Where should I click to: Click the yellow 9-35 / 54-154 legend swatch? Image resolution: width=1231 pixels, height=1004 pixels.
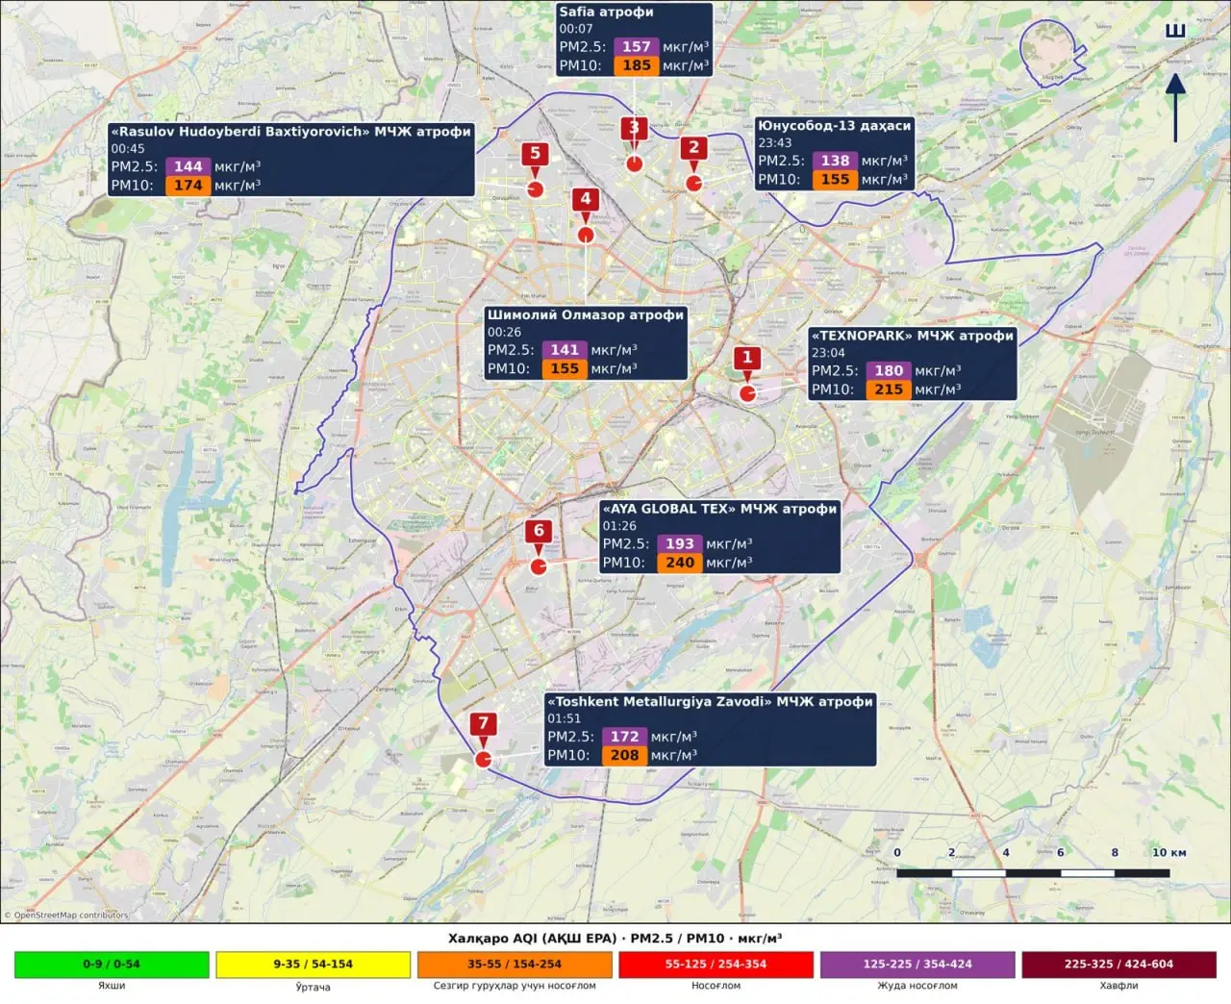click(x=313, y=964)
